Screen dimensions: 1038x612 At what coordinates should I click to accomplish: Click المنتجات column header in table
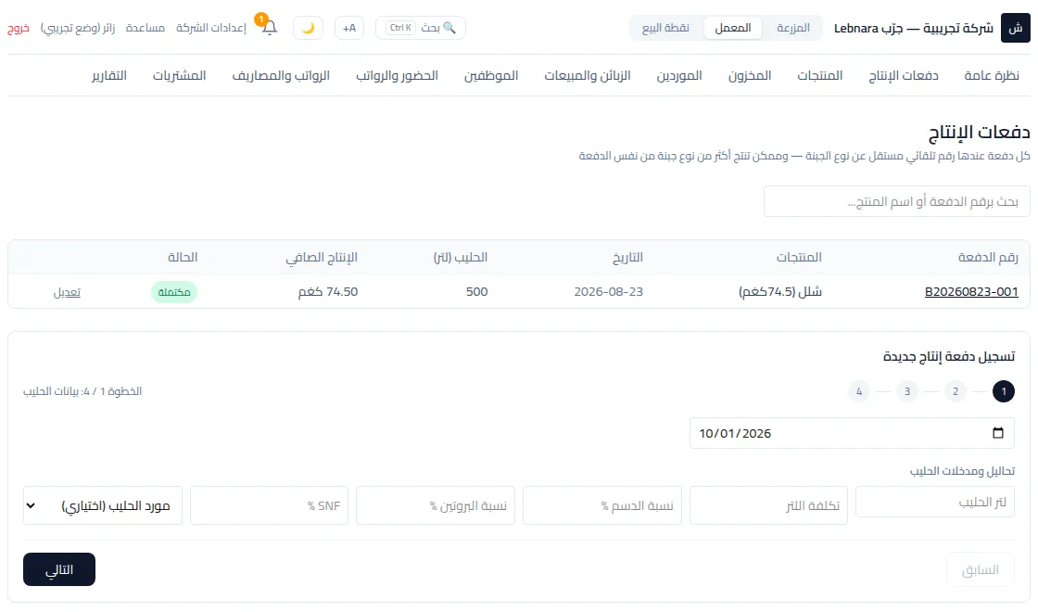tap(798, 257)
